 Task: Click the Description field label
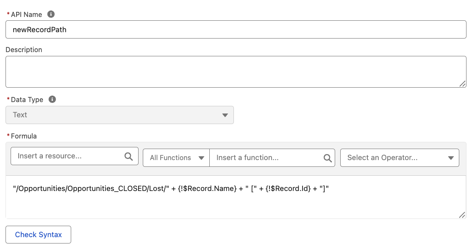click(24, 50)
